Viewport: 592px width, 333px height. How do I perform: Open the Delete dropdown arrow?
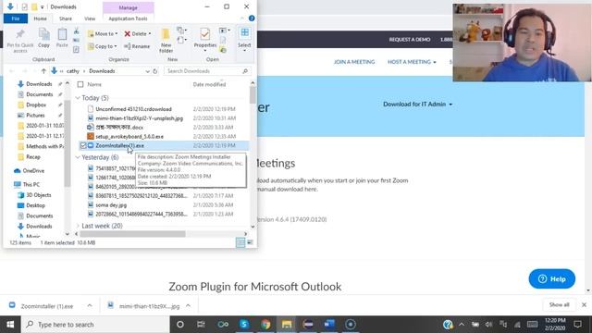click(150, 33)
